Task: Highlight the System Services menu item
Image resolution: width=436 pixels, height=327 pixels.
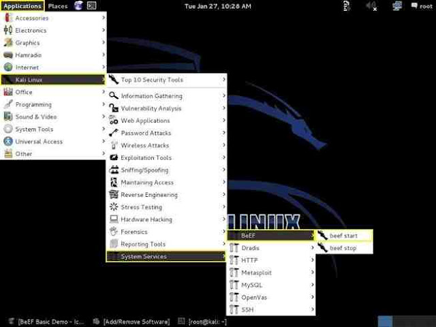Action: click(x=166, y=256)
